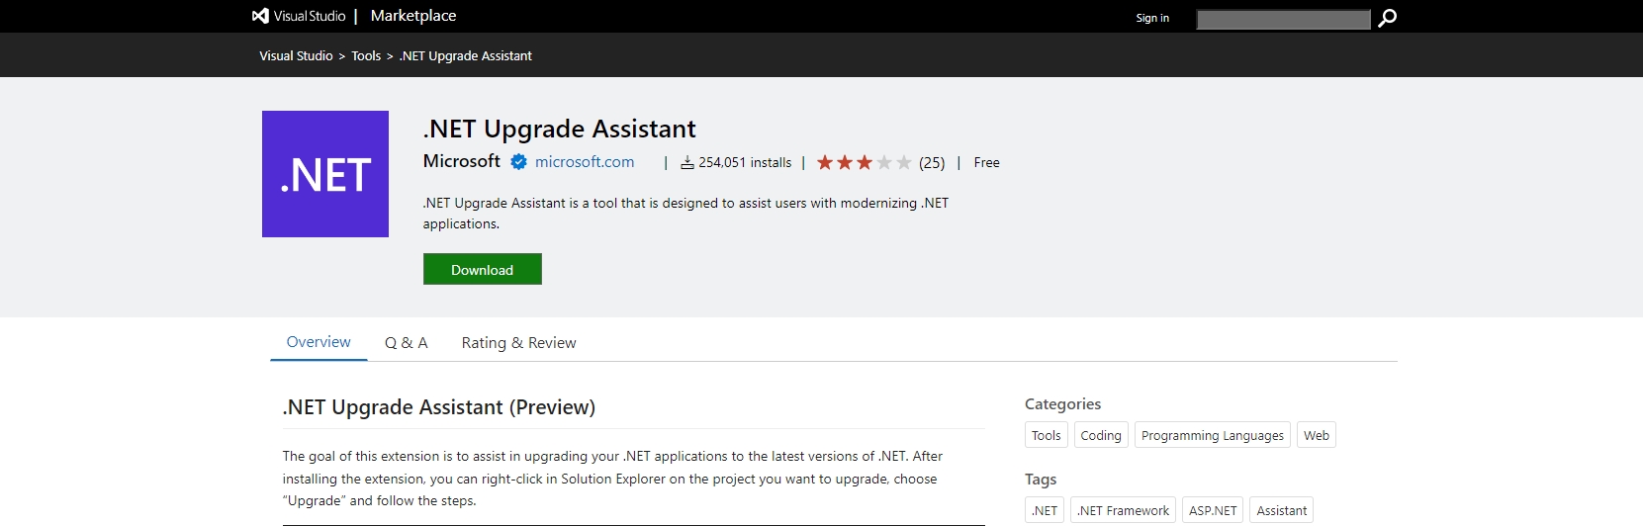Viewport: 1643px width, 526px height.
Task: Open the Tools breadcrumb link
Action: pyautogui.click(x=366, y=56)
